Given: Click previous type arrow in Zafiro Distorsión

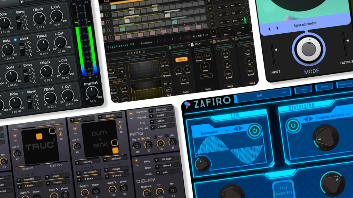Looking at the screenshot, I should point(305,119).
